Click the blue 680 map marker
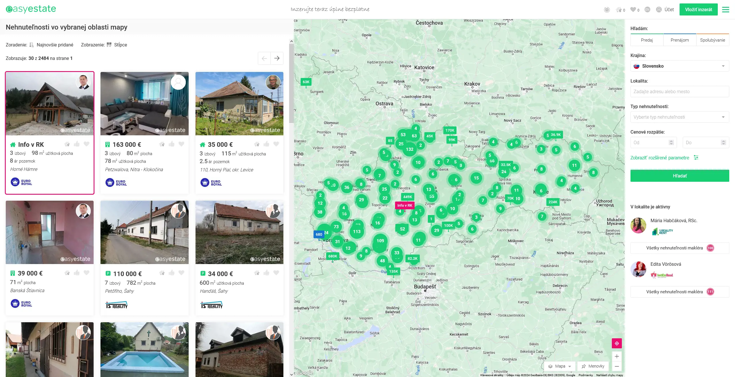 319,235
